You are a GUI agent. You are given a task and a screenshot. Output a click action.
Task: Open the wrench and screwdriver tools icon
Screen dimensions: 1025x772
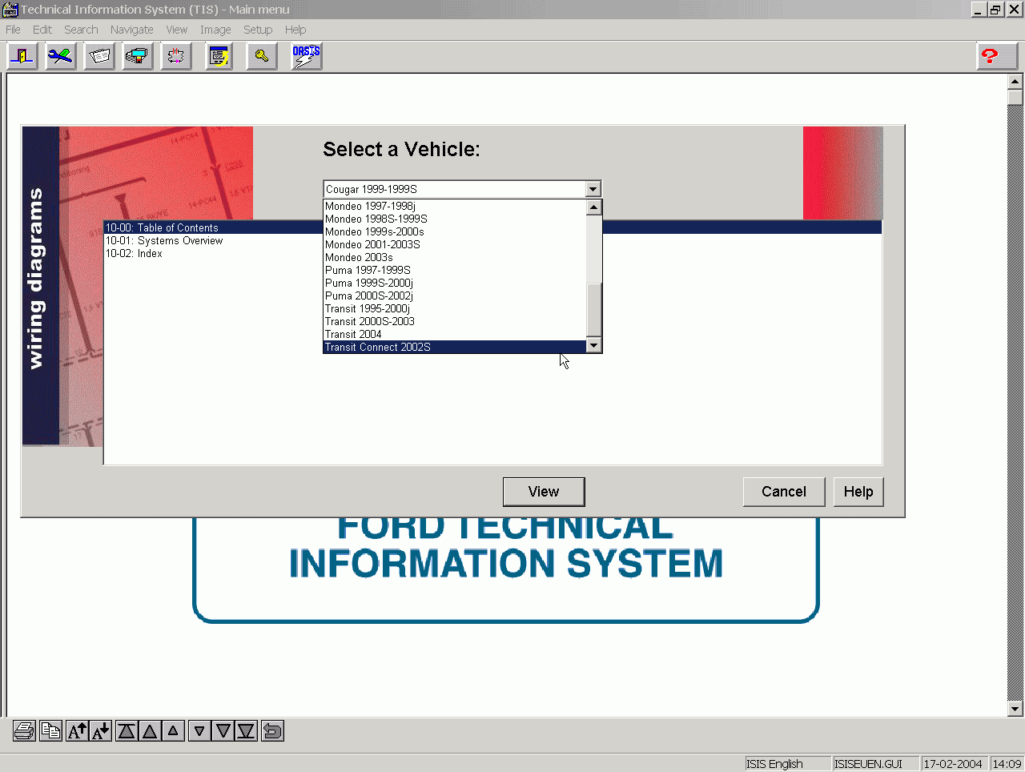pyautogui.click(x=61, y=56)
